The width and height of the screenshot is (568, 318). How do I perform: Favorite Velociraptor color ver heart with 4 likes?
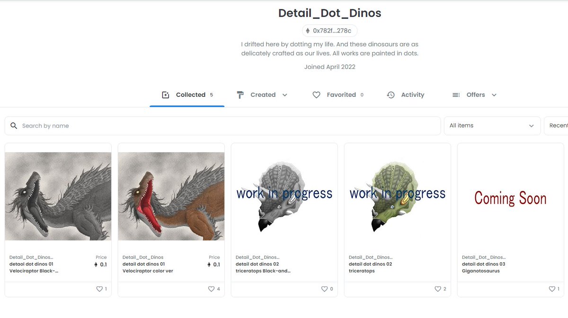[212, 289]
